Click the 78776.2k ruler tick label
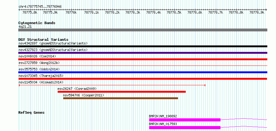The image size is (276, 131). (112, 12)
